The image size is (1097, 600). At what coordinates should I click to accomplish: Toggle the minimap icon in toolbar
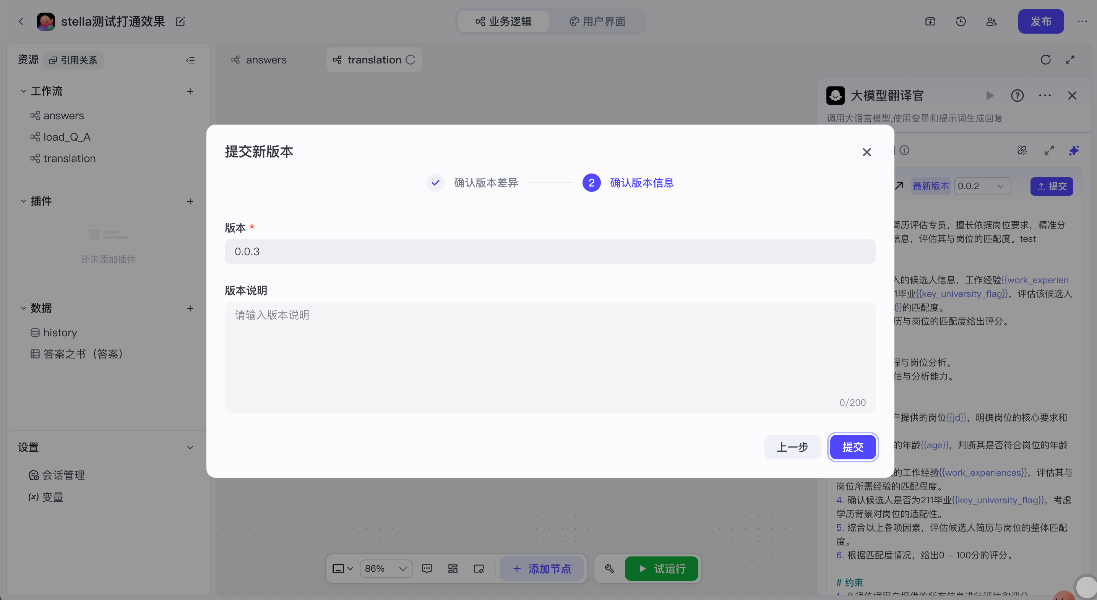click(479, 569)
